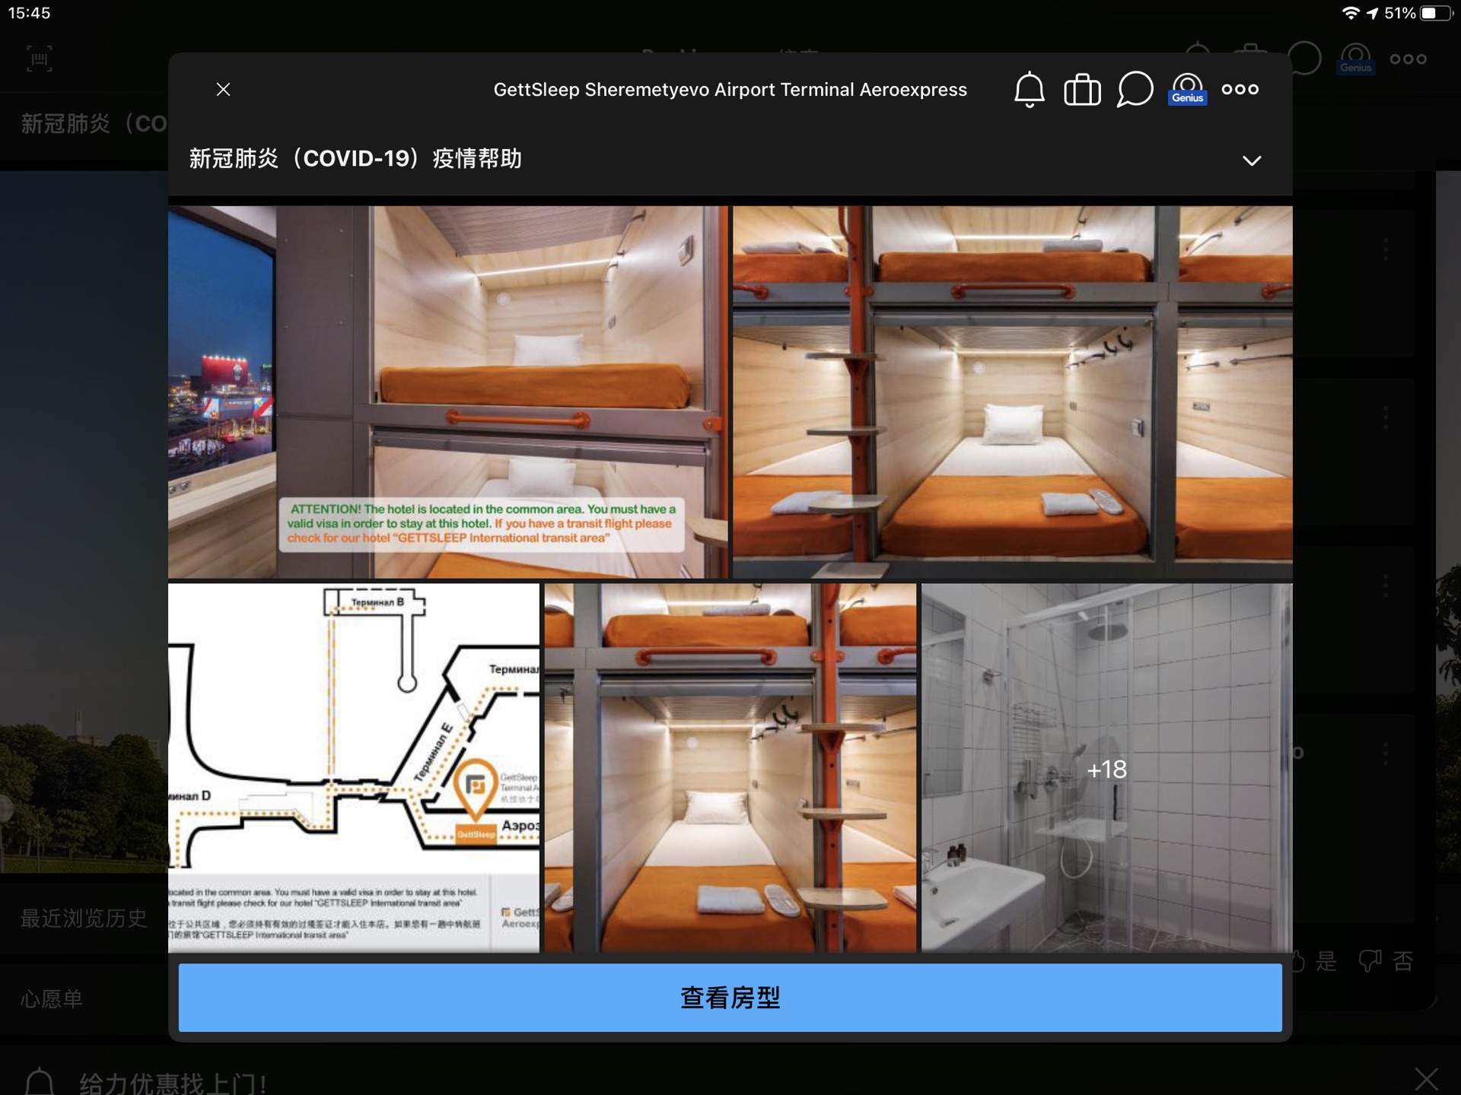Tap thumbs-down 否 in background window
The image size is (1461, 1095).
tap(1386, 961)
